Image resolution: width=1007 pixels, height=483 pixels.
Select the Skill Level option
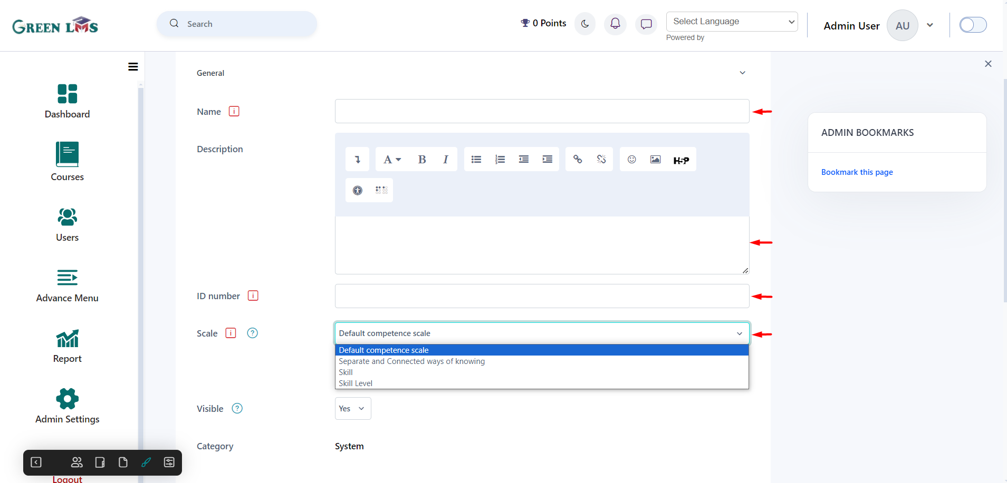(x=542, y=383)
